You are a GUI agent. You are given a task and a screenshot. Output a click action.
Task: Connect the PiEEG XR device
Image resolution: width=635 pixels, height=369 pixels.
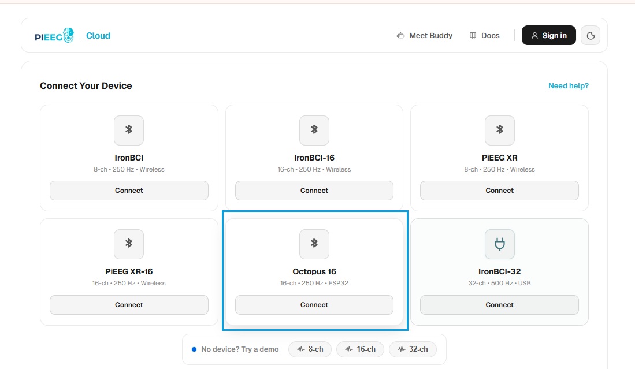499,191
